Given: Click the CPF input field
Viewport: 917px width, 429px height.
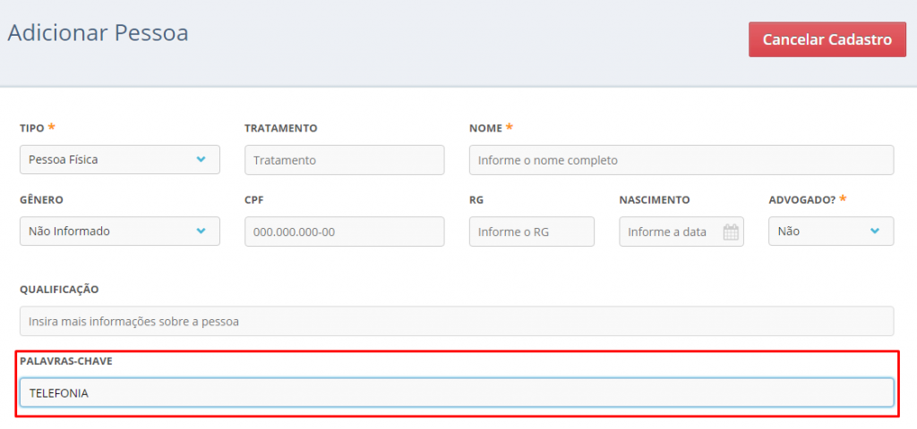Looking at the screenshot, I should pos(345,231).
